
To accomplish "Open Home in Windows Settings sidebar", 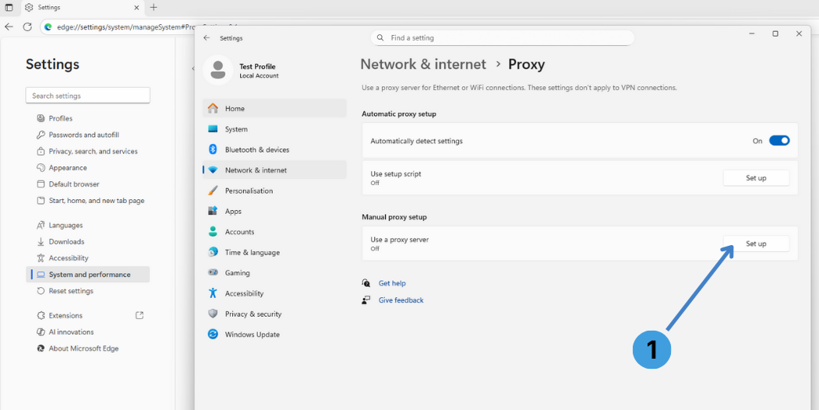I will point(275,108).
